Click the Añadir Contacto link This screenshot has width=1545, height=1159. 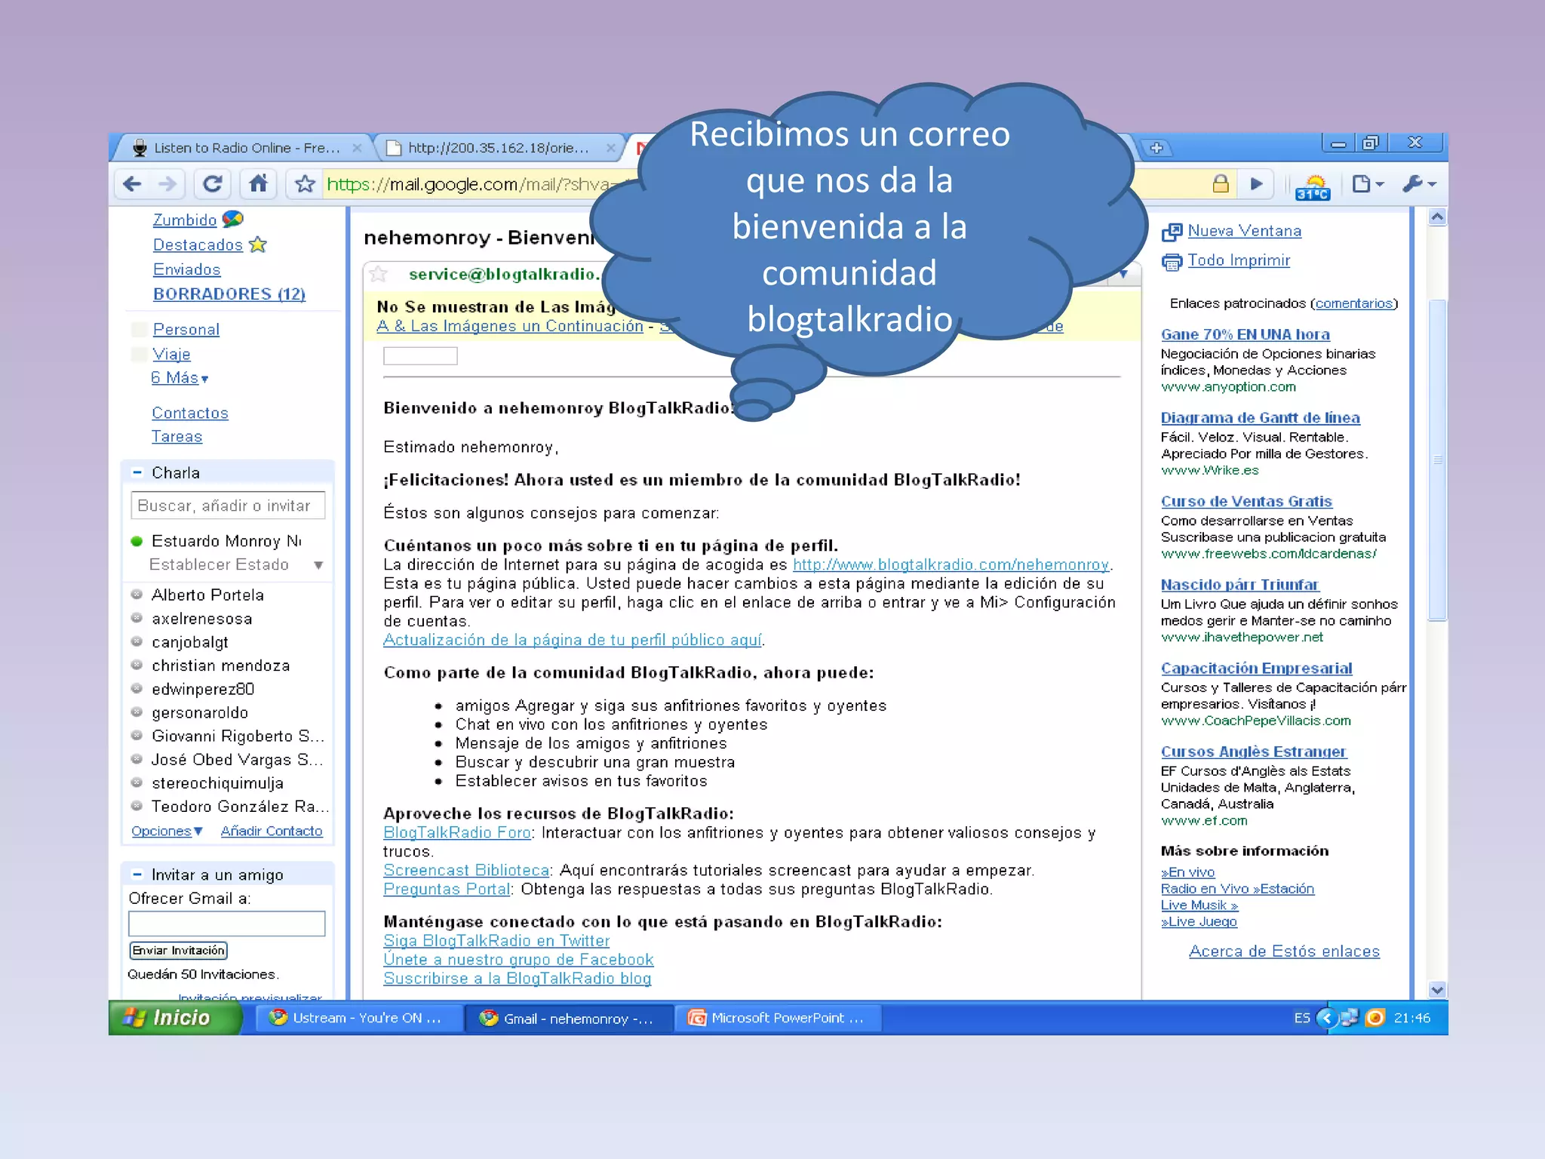point(272,831)
